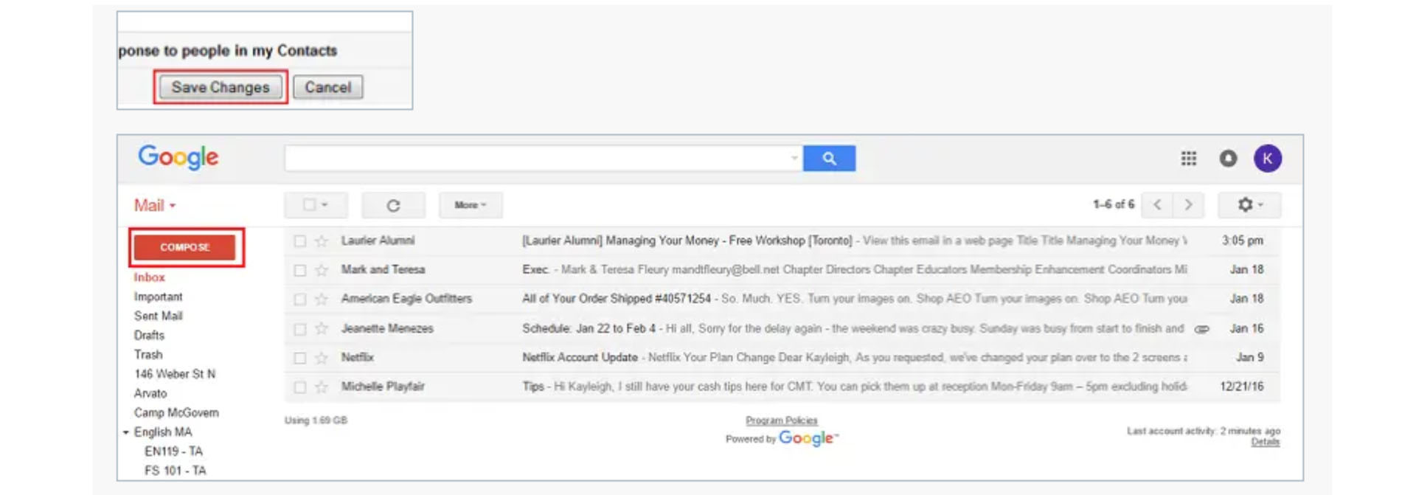Star the Michelle Playfair email
The width and height of the screenshot is (1416, 495).
322,387
